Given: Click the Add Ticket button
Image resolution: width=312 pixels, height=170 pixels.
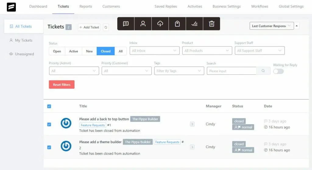Looking at the screenshot, I should 89,27.
